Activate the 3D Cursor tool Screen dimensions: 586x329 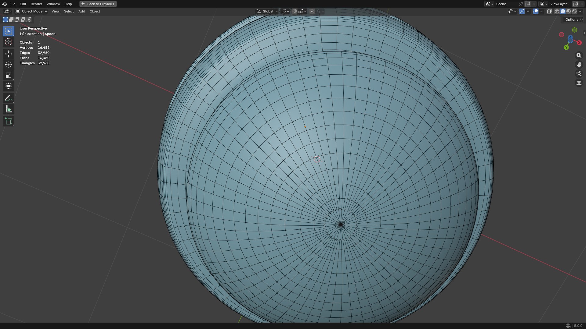tap(9, 42)
